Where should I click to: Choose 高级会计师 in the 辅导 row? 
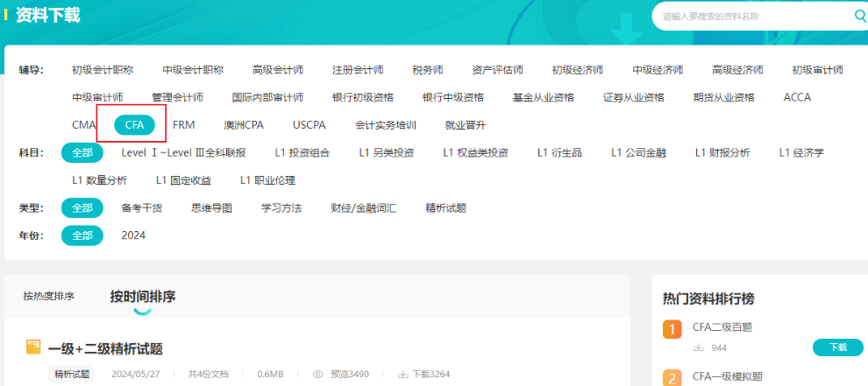point(278,70)
